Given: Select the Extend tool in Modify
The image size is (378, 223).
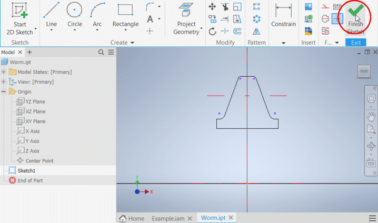Looking at the screenshot, I should pyautogui.click(x=225, y=19).
